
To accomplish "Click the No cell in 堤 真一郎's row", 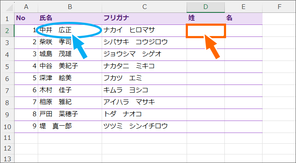I will [x=26, y=127].
